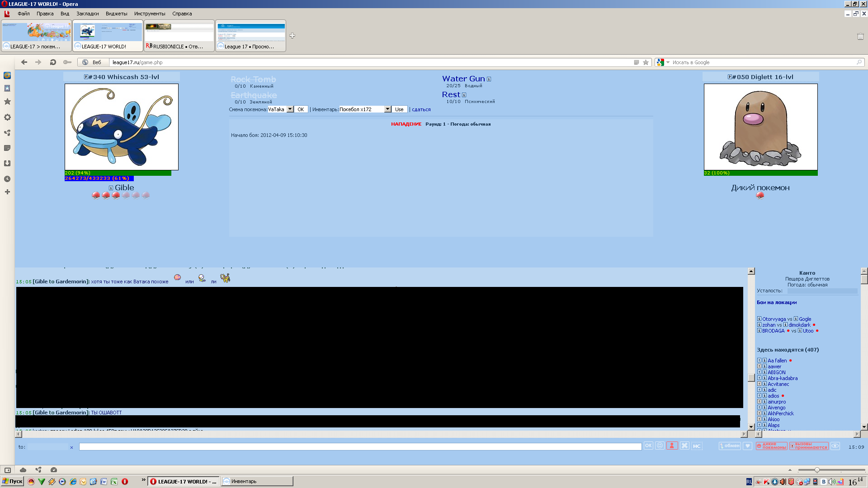Screen dimensions: 868x488
Task: Click the OK button to switch pokemon
Action: [x=301, y=109]
